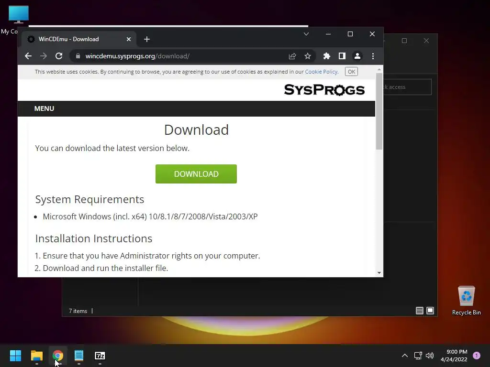Go back using Chrome's back arrow
This screenshot has height=367, width=490.
(28, 56)
